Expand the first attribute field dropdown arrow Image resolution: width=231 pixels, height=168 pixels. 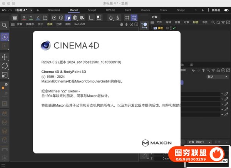tap(222, 94)
